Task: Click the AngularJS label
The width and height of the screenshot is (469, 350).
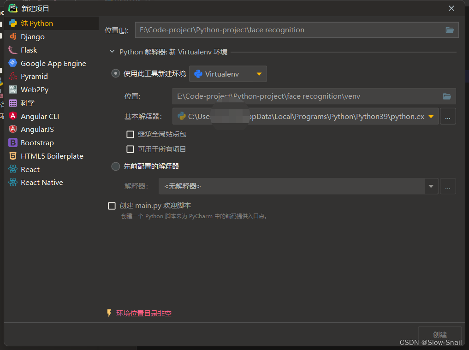Action: pyautogui.click(x=37, y=130)
